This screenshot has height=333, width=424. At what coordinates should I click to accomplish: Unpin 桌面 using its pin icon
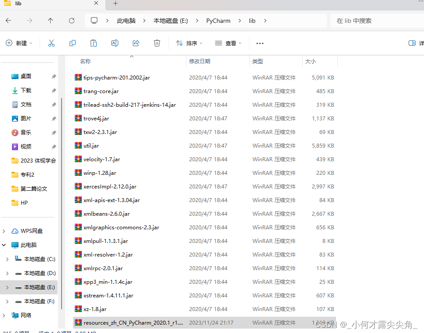pyautogui.click(x=54, y=77)
